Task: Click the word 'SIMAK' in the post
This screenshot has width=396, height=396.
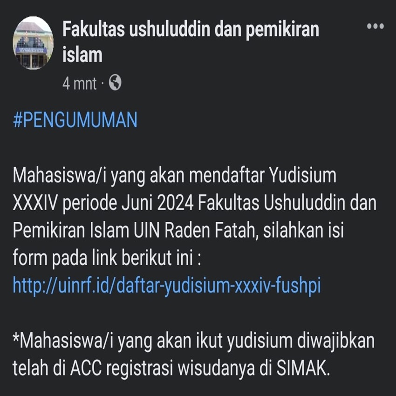Action: pos(303,368)
